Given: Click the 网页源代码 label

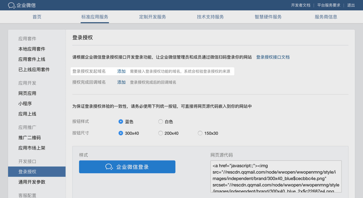Looking at the screenshot, I should coord(221,155).
